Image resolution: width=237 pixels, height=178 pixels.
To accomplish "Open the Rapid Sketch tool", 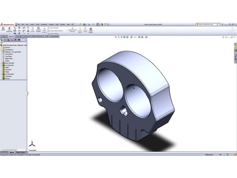I will (x=91, y=30).
